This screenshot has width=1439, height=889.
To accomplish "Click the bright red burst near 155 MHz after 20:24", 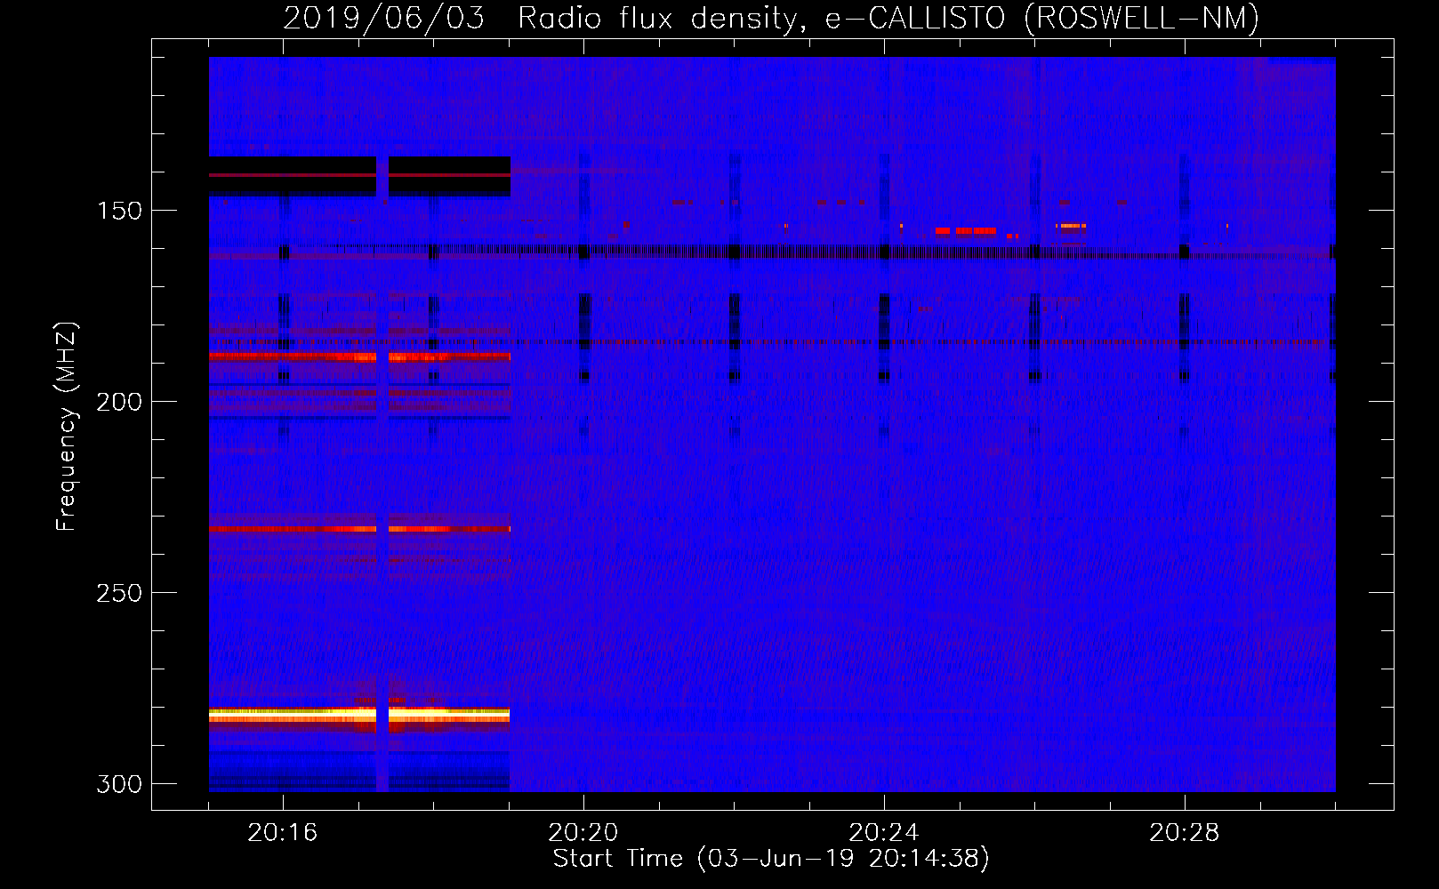I will pyautogui.click(x=965, y=231).
